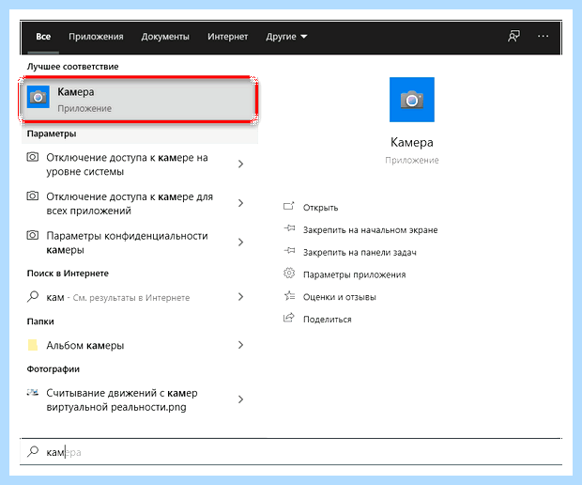Click gear icon for Параметры приложения

coord(289,274)
